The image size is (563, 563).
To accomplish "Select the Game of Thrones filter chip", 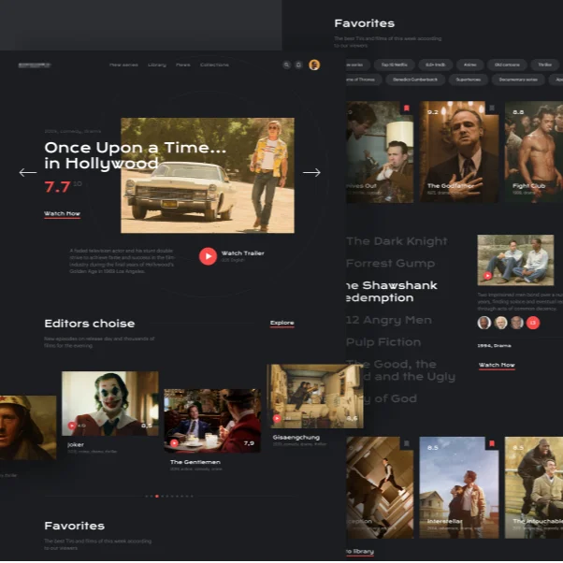I will click(x=363, y=79).
